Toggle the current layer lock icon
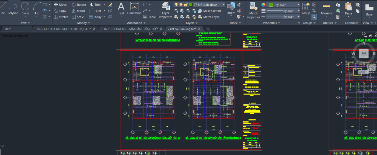This screenshot has width=377, height=155. (x=186, y=5)
